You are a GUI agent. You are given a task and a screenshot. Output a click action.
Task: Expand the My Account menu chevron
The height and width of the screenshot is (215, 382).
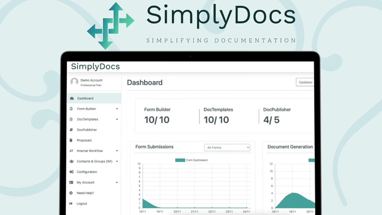tap(117, 182)
